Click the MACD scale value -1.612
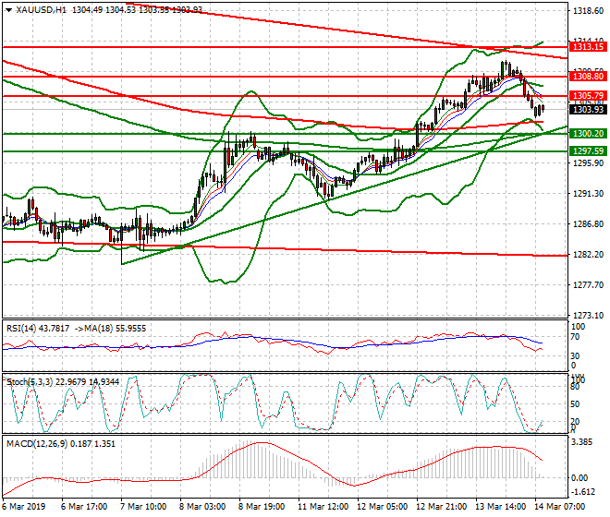Screen dimensions: 610x517 [x=582, y=492]
